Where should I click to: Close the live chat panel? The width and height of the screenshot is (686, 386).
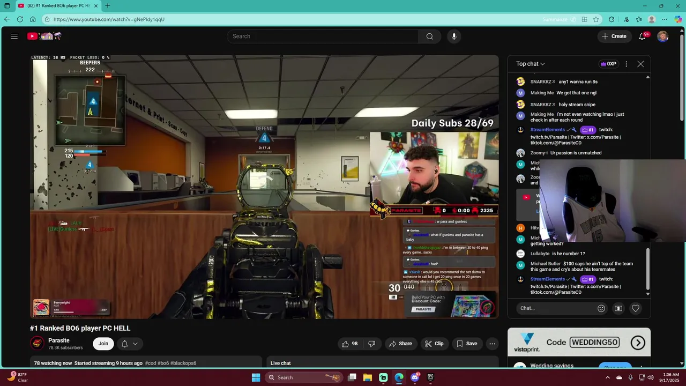pyautogui.click(x=640, y=64)
